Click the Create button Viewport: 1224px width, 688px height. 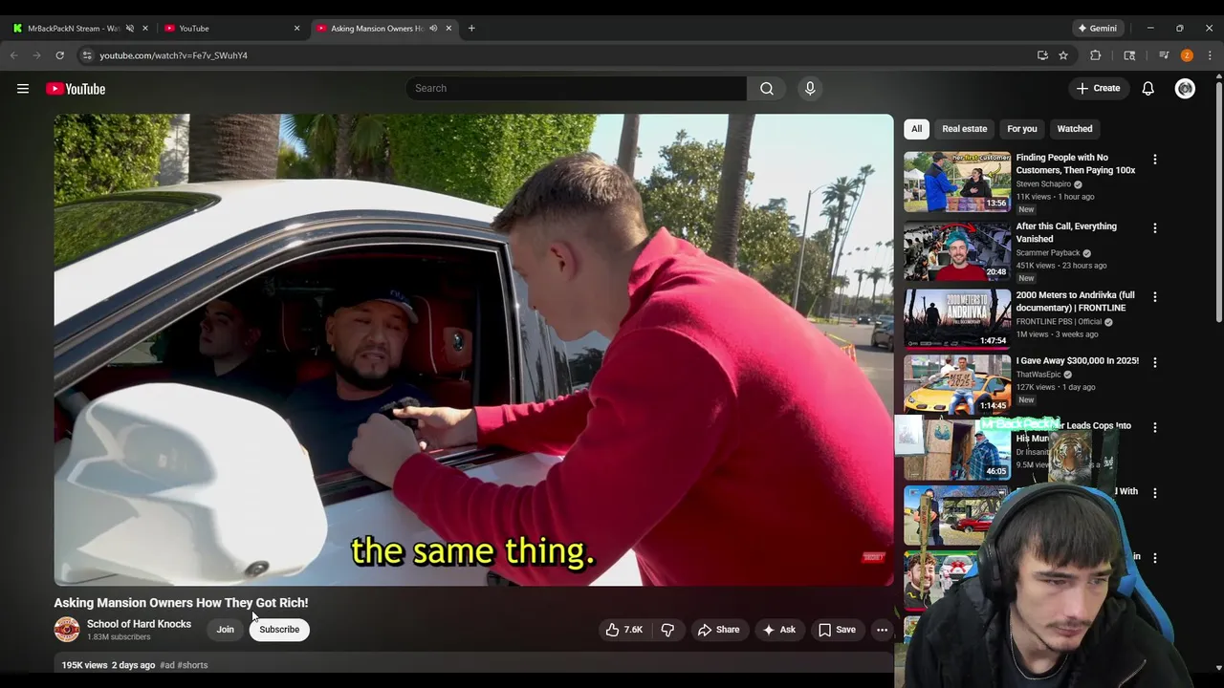(1098, 89)
